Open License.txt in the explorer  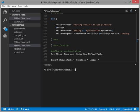(25, 39)
